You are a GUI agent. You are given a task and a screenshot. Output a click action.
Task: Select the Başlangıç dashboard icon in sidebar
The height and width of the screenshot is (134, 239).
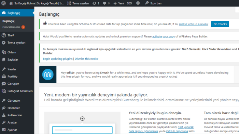click(x=4, y=13)
